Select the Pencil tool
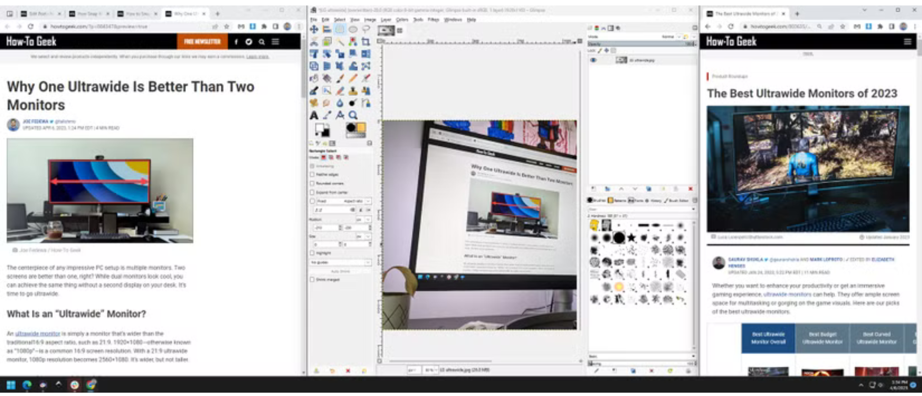The image size is (922, 396). [352, 78]
